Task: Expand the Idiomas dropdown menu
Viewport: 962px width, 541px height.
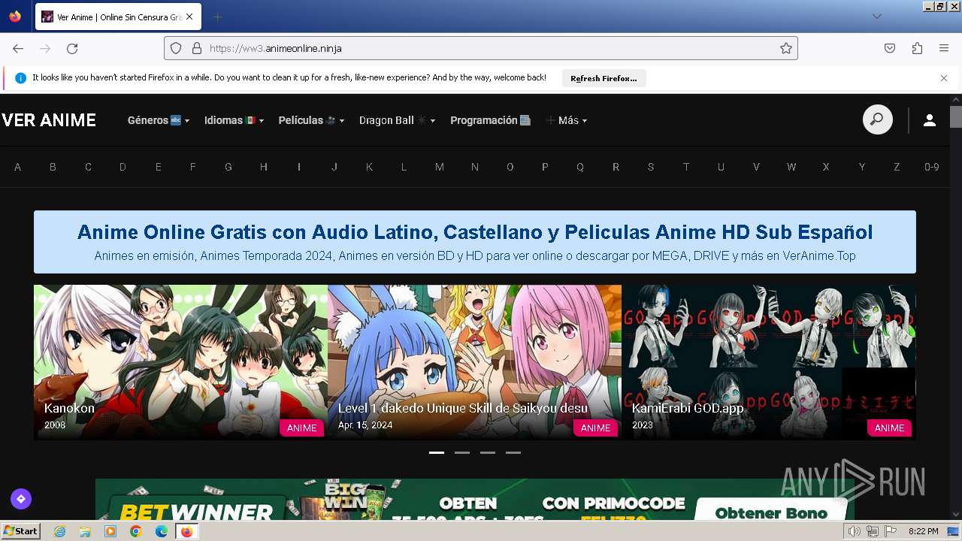Action: click(x=234, y=120)
